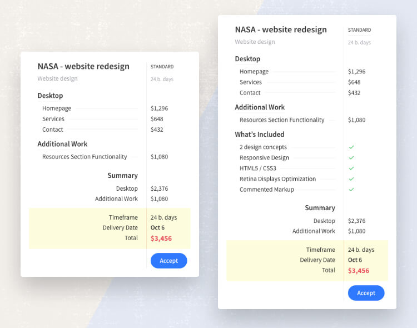Click Oct 6 delivery date in left card
417x328 pixels.
[x=157, y=228]
